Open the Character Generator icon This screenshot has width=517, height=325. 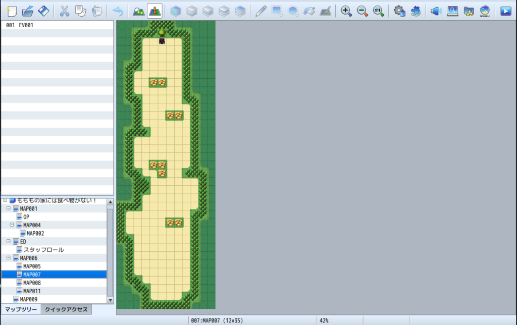pyautogui.click(x=485, y=11)
